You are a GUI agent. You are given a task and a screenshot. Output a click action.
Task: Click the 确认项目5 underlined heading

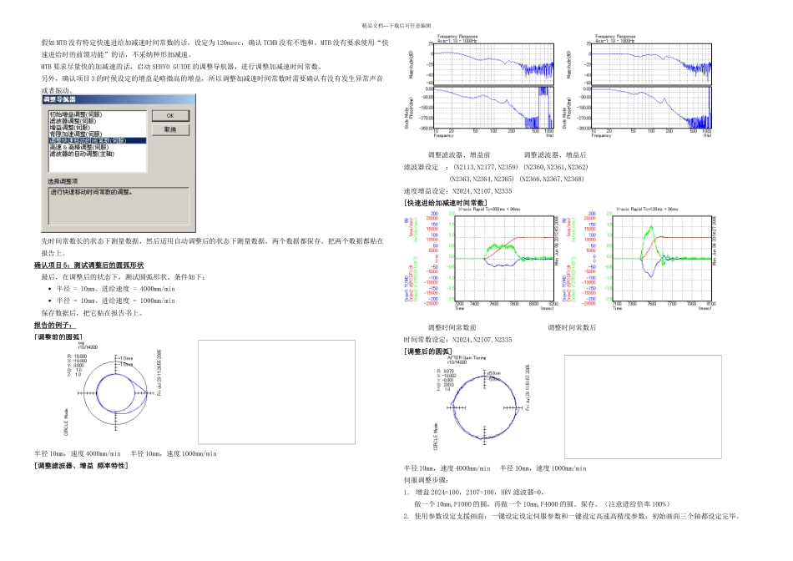click(x=89, y=265)
